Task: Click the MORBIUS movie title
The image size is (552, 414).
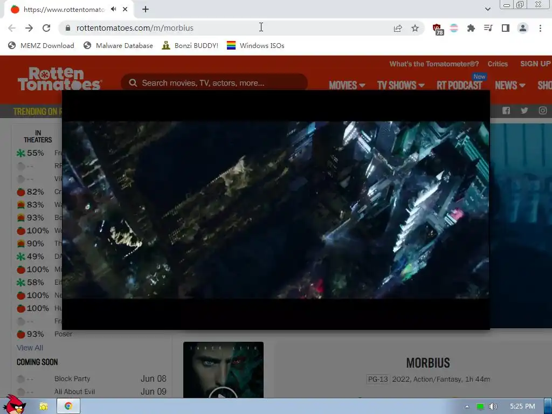Action: [428, 363]
